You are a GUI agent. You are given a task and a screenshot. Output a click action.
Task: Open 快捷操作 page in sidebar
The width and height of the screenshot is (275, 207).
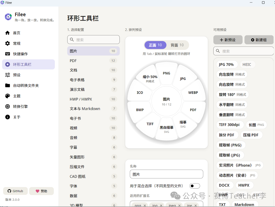(x=28, y=54)
